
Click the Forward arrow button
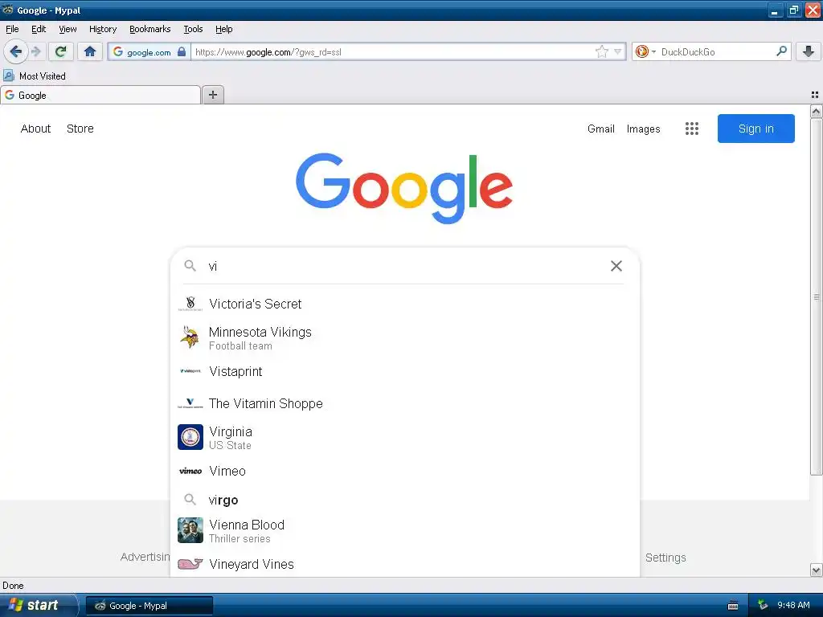[35, 51]
